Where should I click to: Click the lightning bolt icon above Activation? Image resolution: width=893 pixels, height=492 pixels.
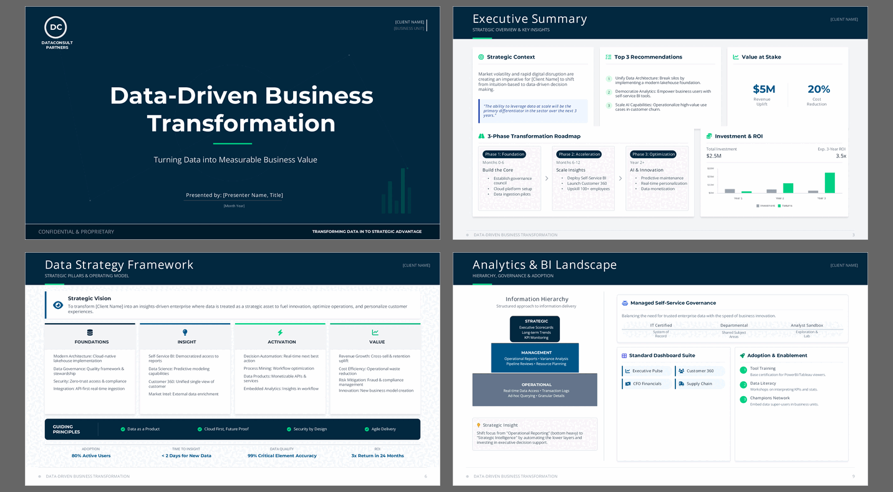click(x=280, y=333)
